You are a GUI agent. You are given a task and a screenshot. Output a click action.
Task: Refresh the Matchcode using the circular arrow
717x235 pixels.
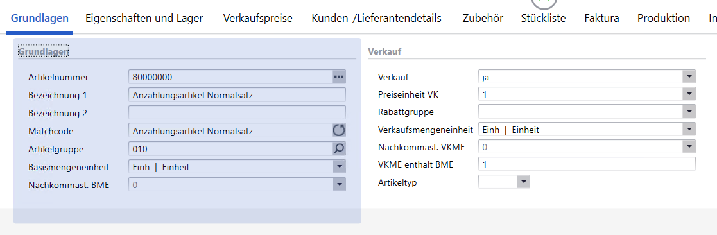338,131
